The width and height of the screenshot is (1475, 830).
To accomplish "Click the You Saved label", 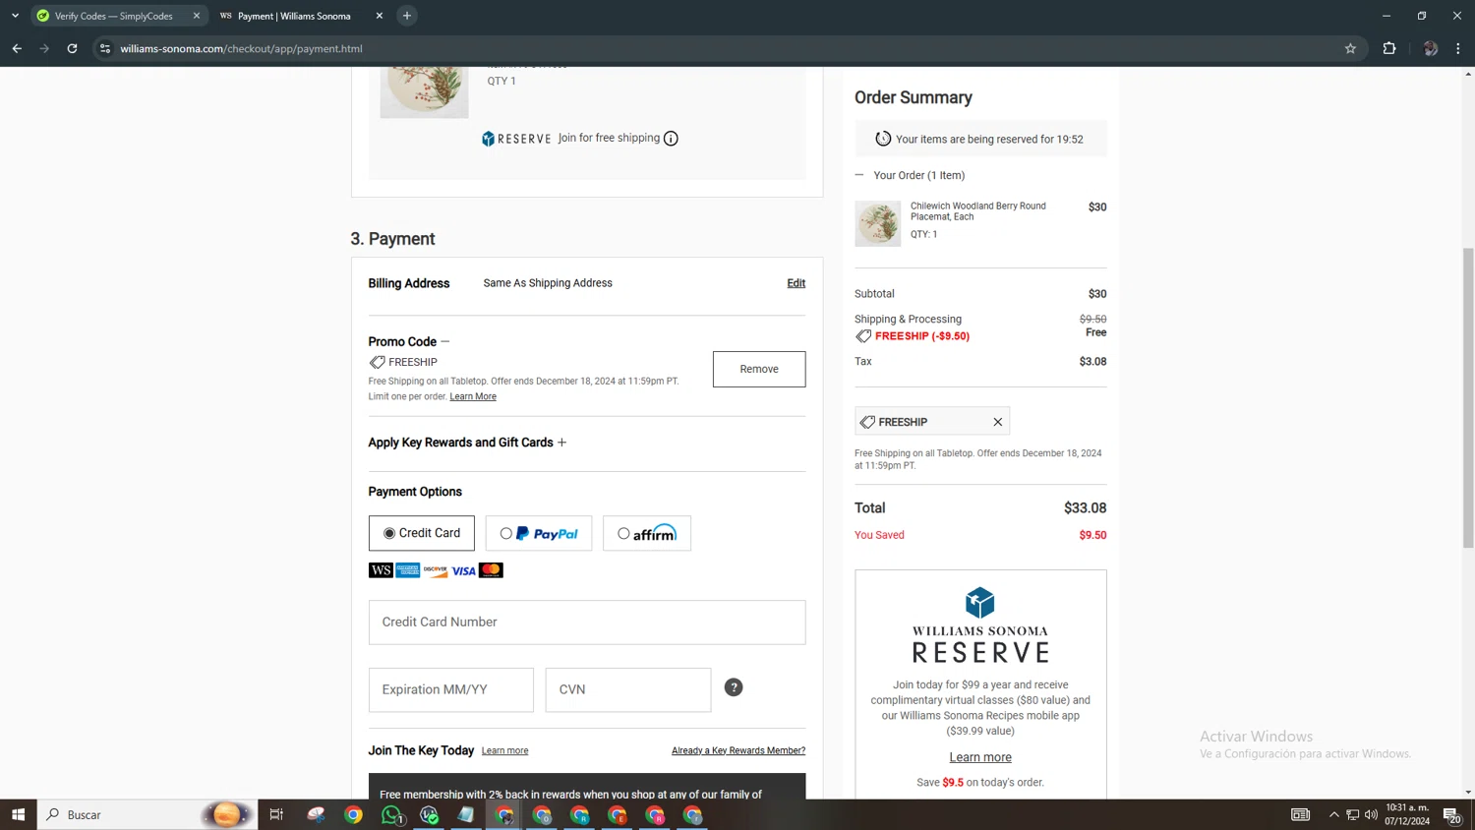I will 879,535.
